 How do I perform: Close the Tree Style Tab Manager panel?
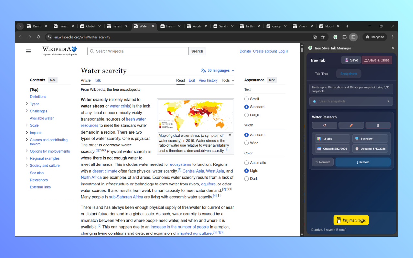point(393,48)
